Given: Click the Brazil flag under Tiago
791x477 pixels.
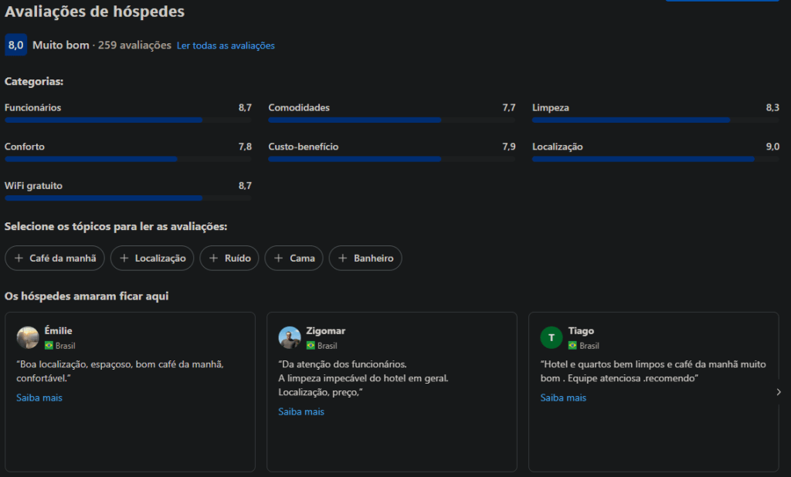Looking at the screenshot, I should 572,346.
